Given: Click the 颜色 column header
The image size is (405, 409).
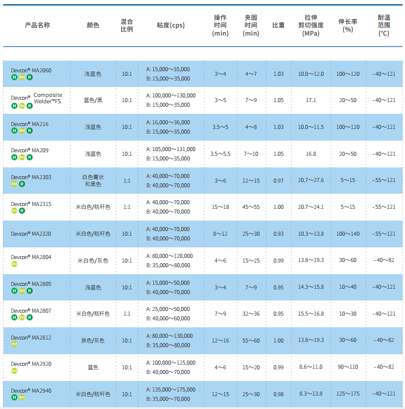Looking at the screenshot, I should (x=93, y=25).
